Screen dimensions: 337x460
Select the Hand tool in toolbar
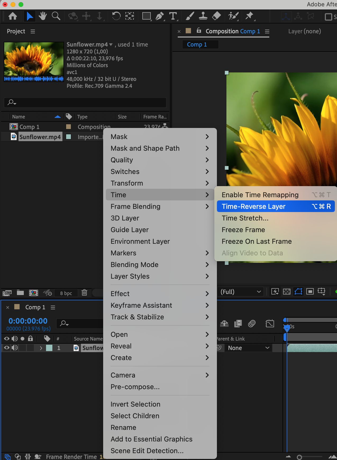tap(43, 16)
